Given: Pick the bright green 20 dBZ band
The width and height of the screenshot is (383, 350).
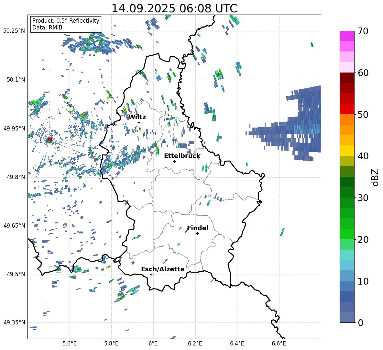Looking at the screenshot, I should pyautogui.click(x=347, y=234).
